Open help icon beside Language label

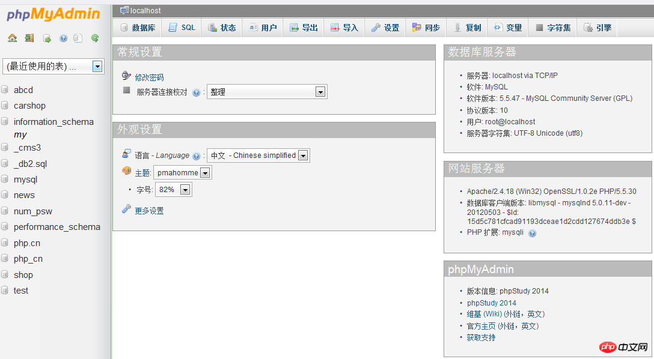tap(196, 156)
